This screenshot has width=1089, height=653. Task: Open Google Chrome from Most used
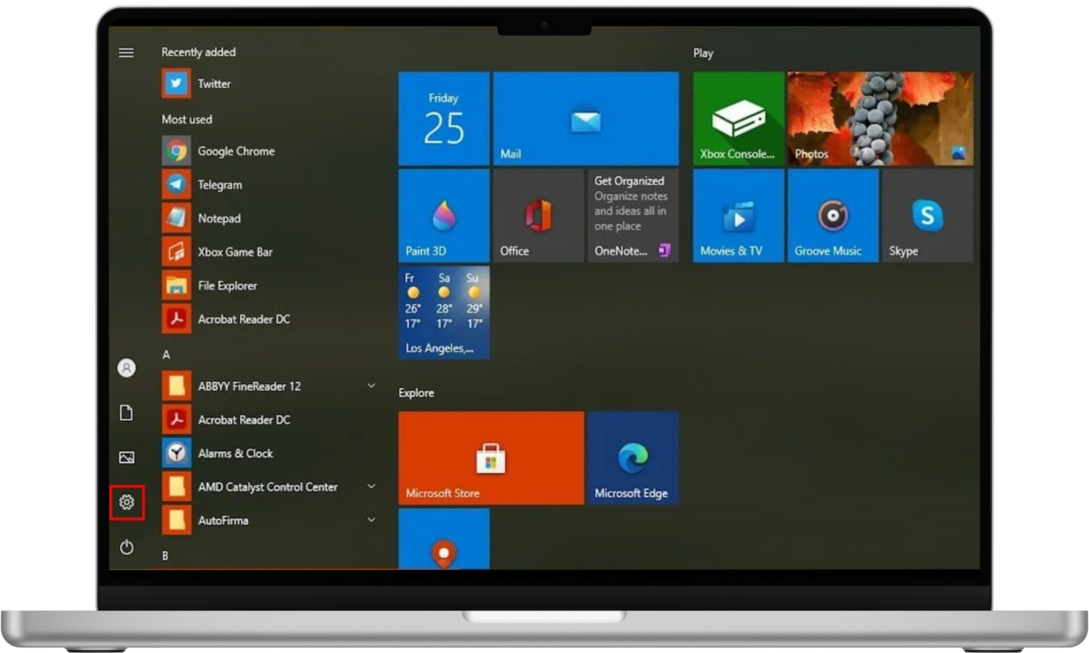point(237,151)
